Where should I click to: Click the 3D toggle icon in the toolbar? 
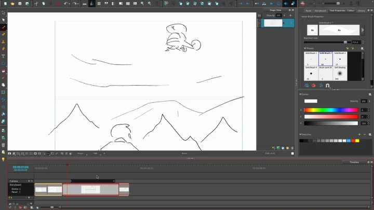point(166,4)
